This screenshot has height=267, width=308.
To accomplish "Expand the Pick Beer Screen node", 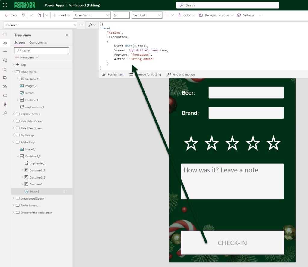I will pos(13,114).
